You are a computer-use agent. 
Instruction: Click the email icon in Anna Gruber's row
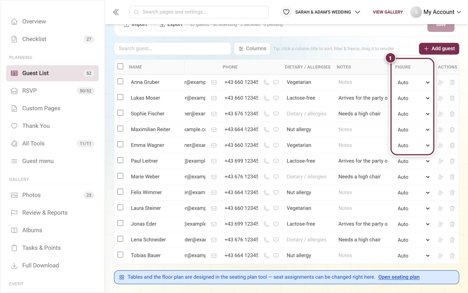214,82
